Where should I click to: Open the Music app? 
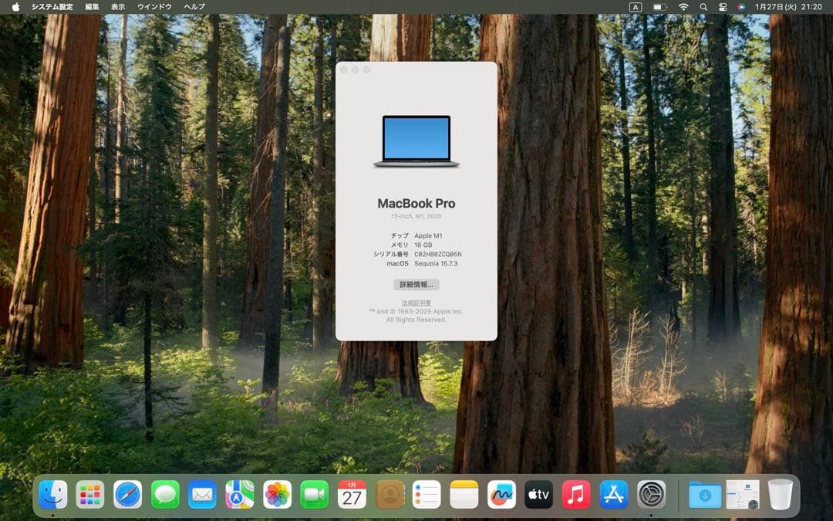(x=575, y=494)
